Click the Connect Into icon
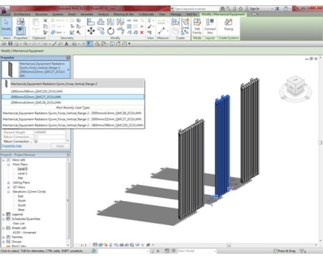Screen dimensions: 323x260 click(x=210, y=26)
